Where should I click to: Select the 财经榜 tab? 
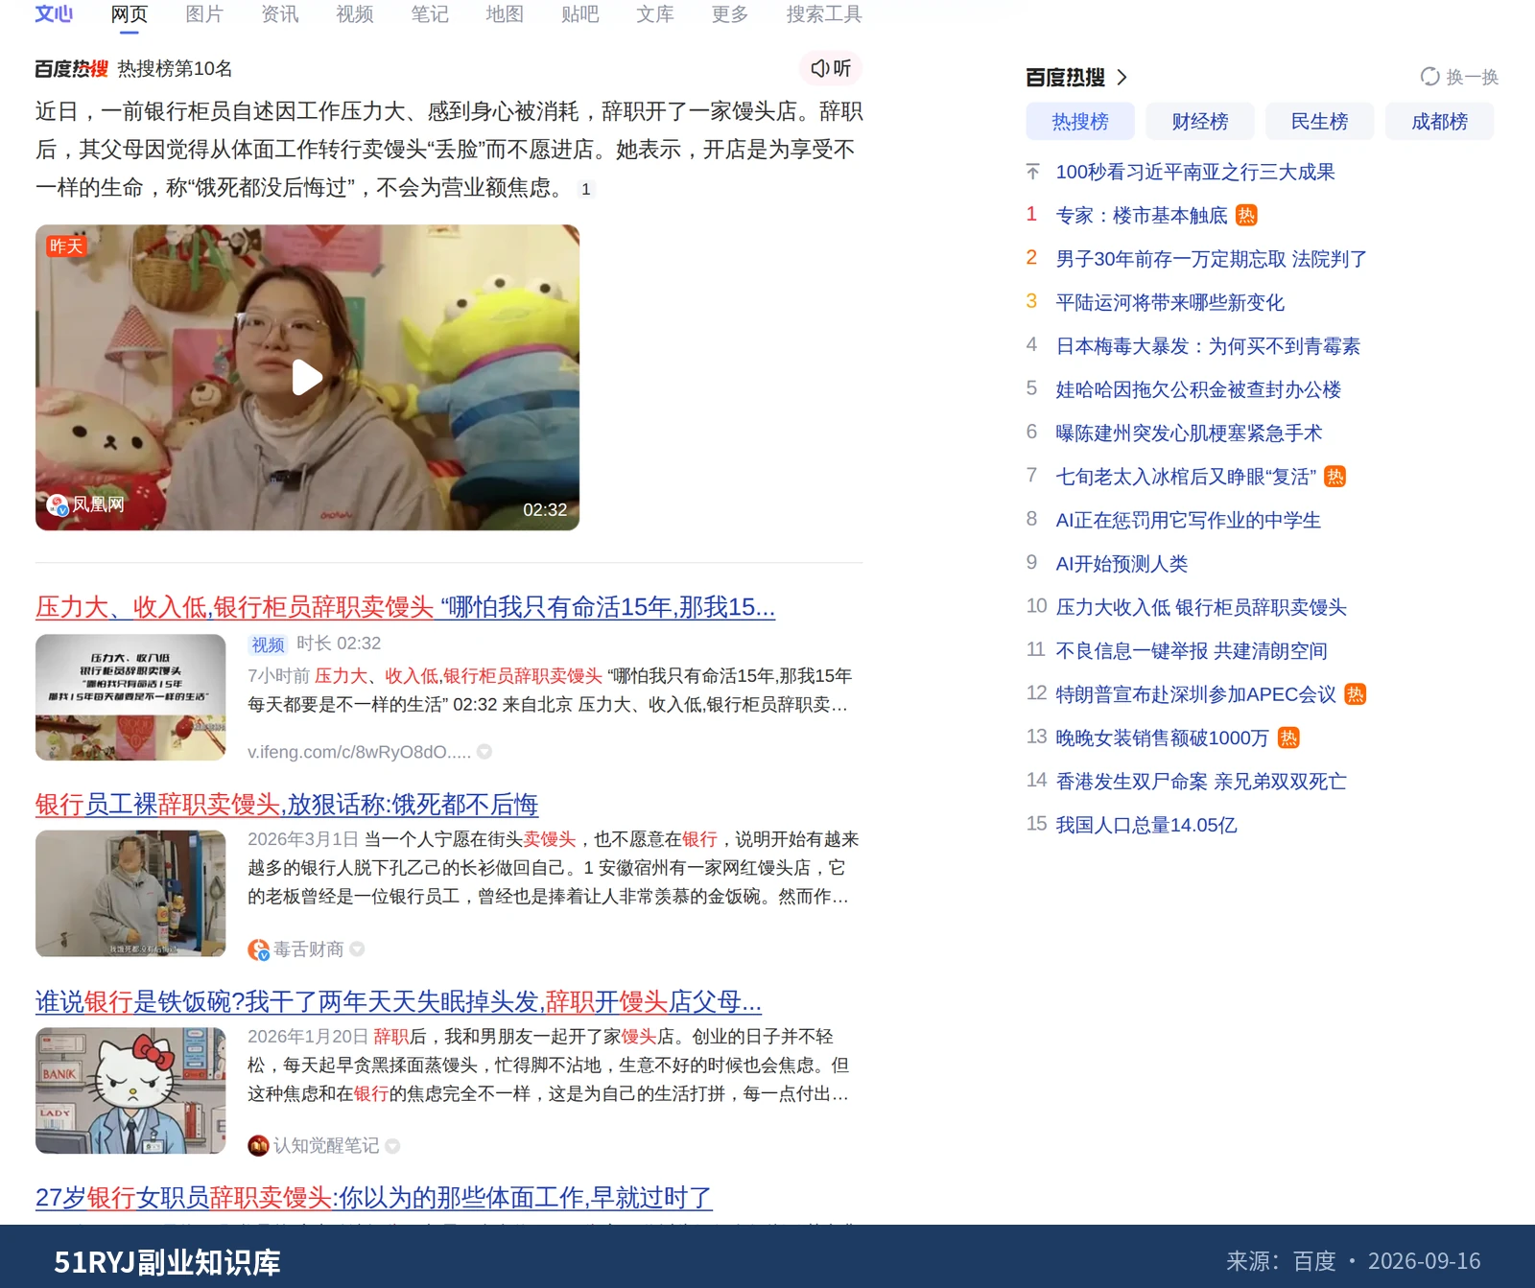click(x=1200, y=122)
